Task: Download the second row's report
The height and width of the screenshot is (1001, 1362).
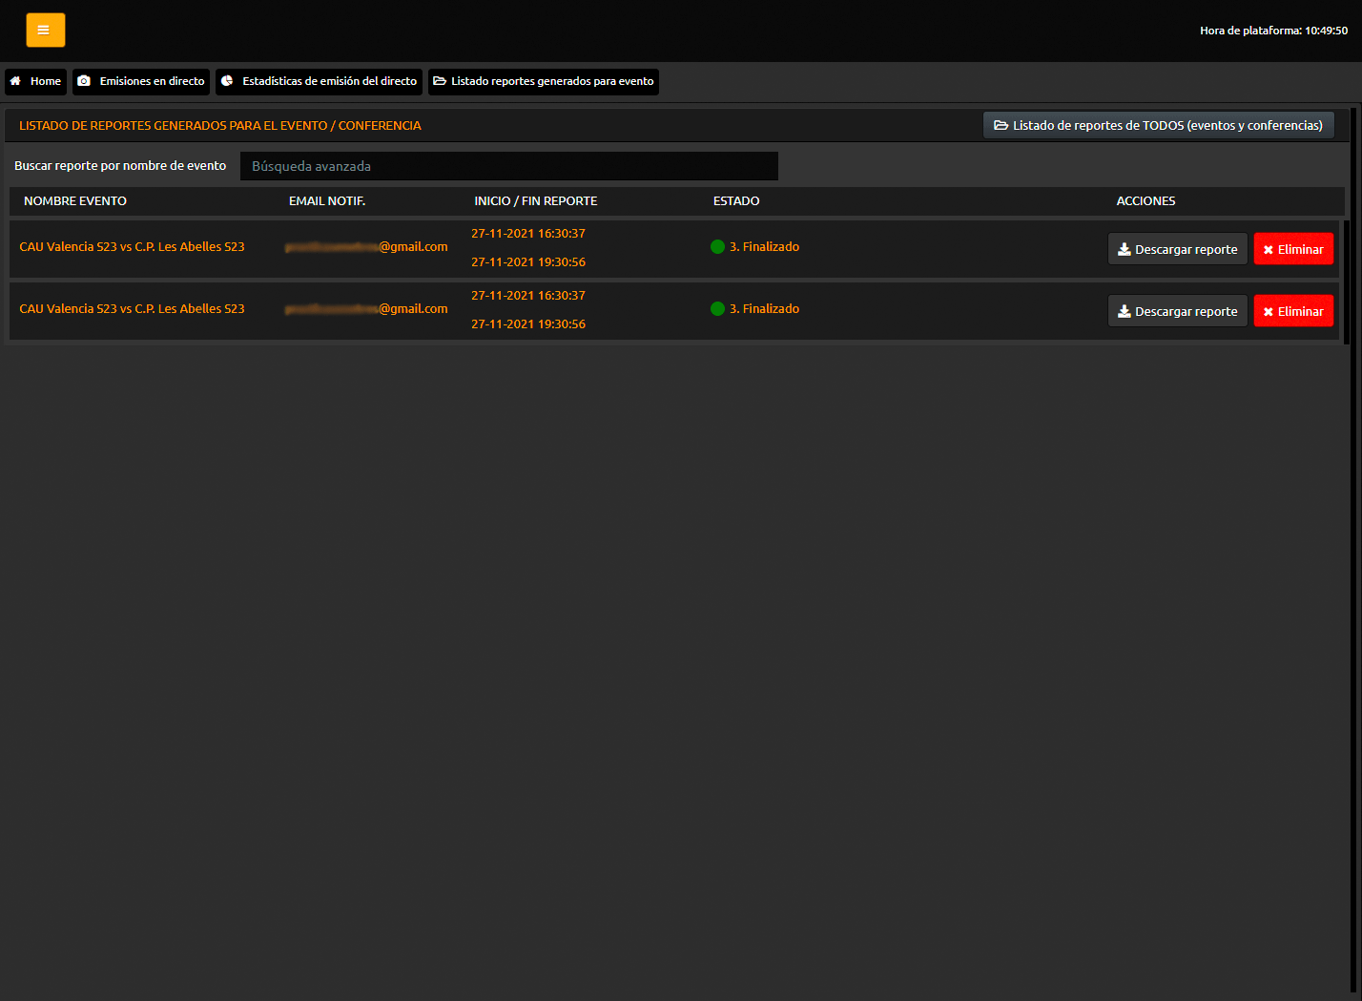Action: pos(1177,311)
